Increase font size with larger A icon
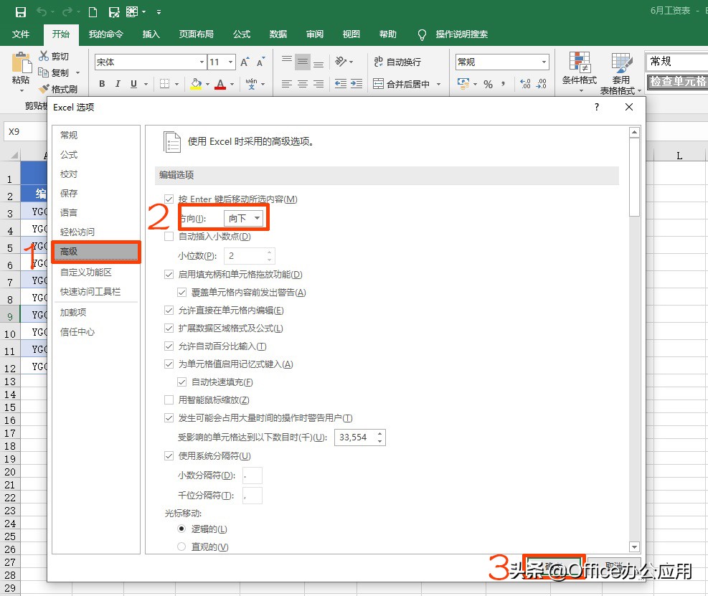 245,62
